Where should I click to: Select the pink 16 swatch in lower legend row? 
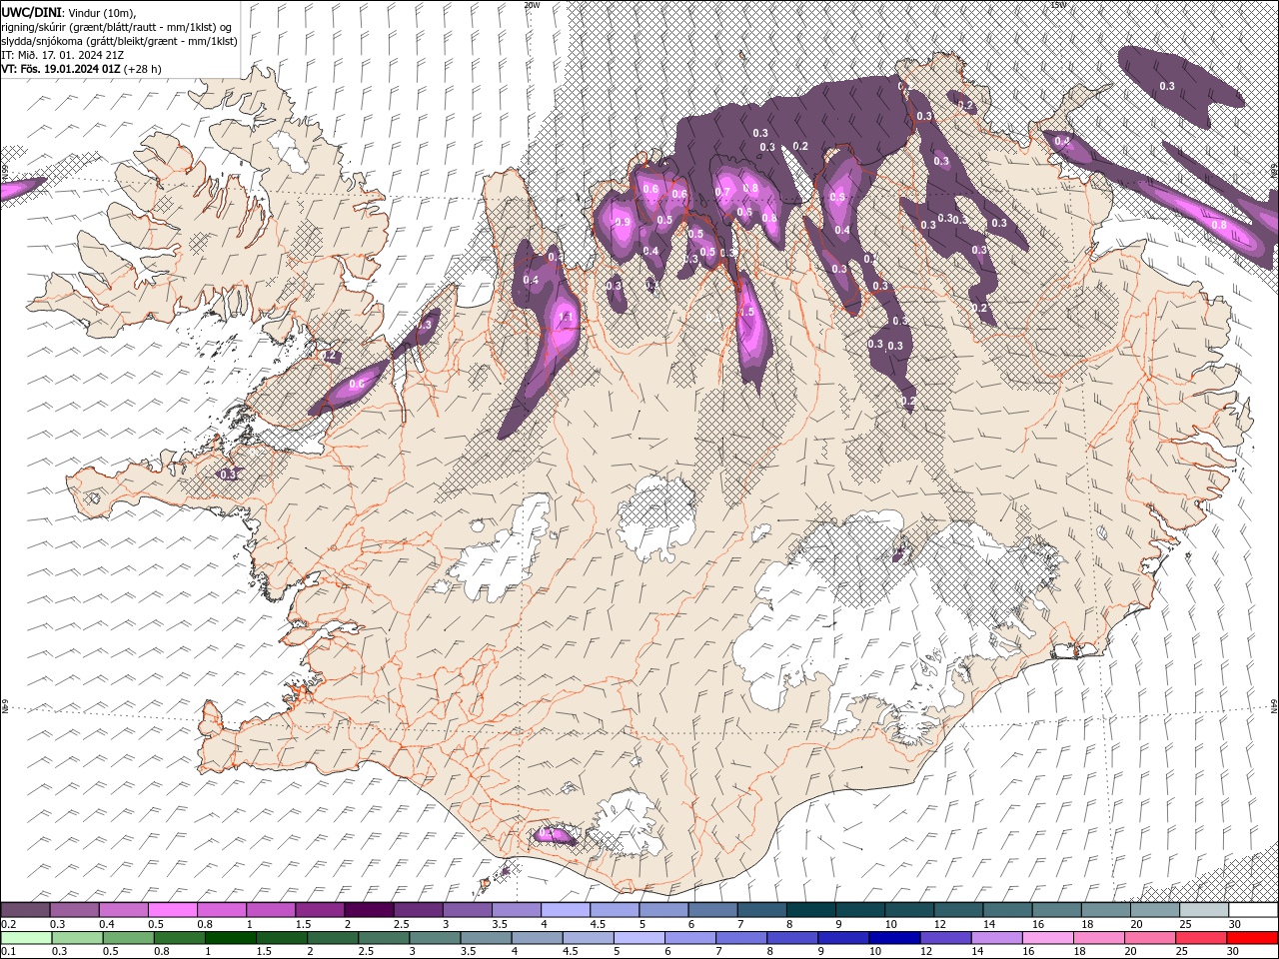click(x=1049, y=938)
